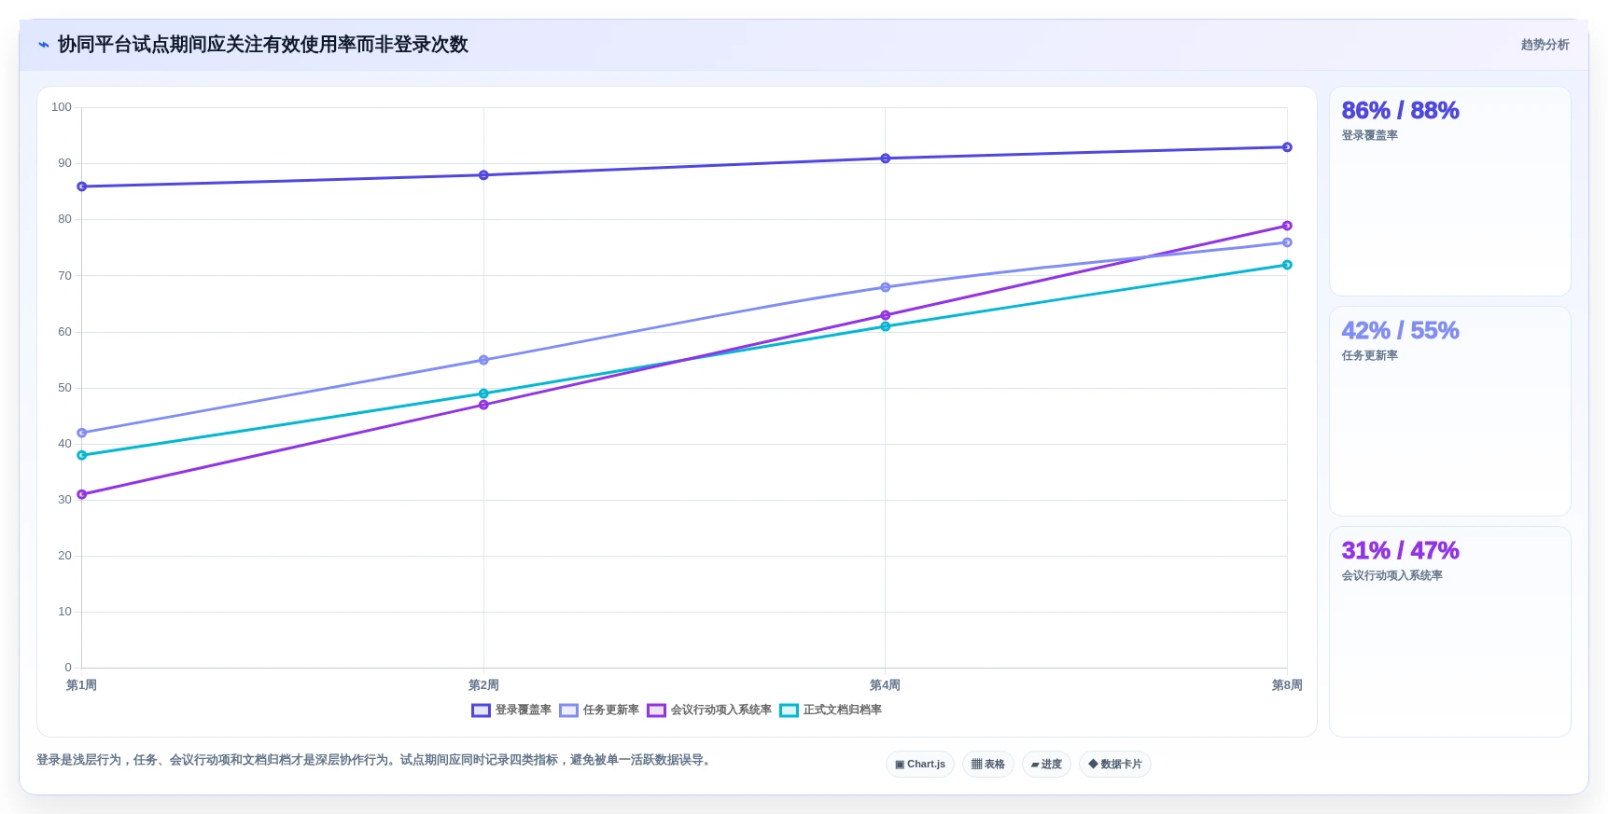
Task: Click the 进度 tag chip
Action: click(x=1046, y=765)
